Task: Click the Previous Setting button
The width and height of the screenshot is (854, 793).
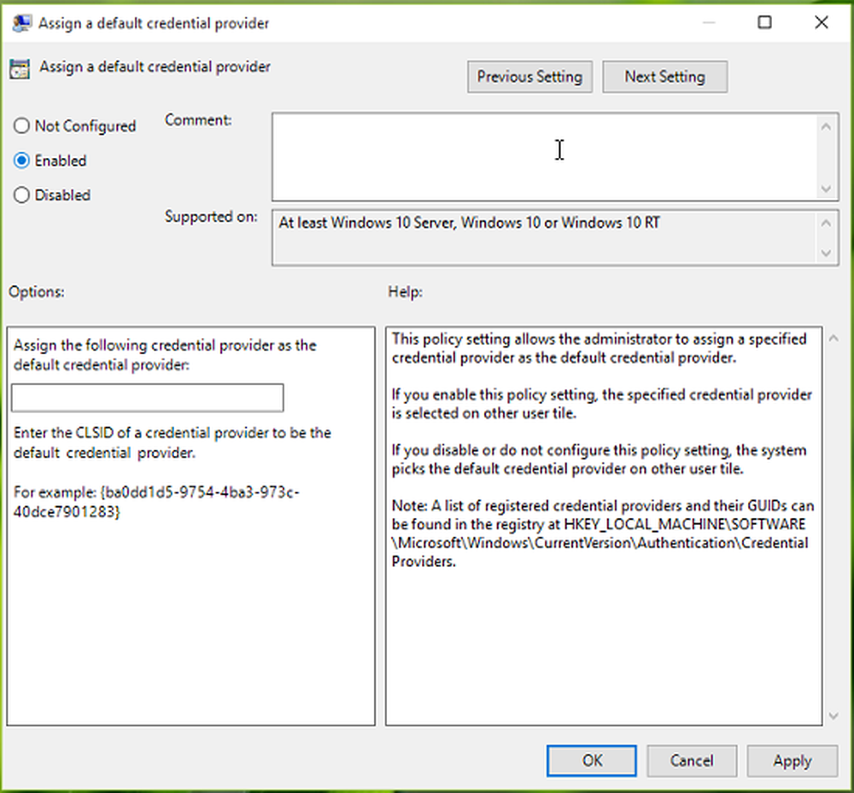Action: (x=529, y=76)
